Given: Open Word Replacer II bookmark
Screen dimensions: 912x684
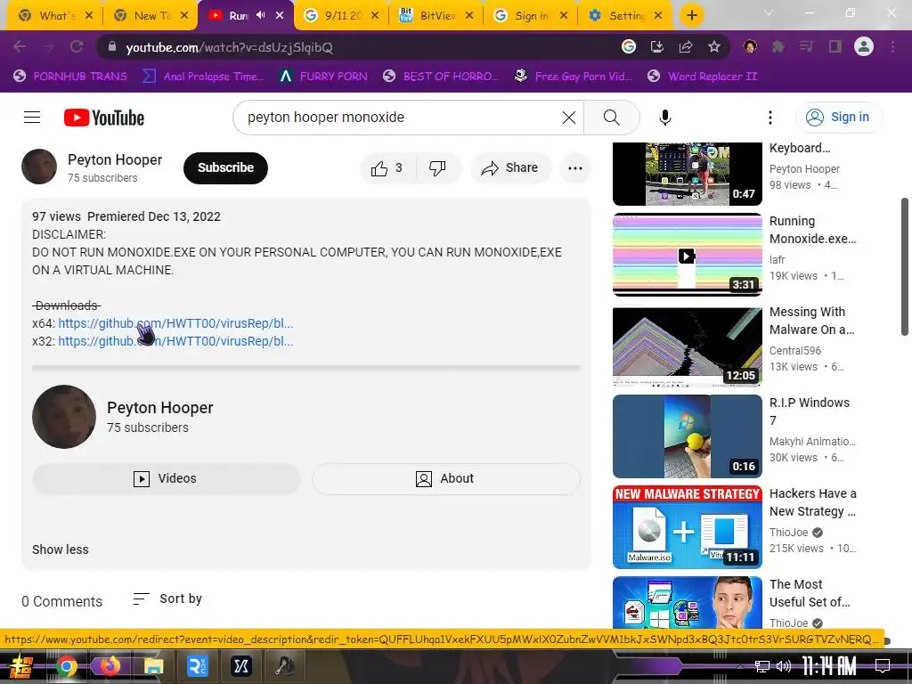Looking at the screenshot, I should click(x=703, y=77).
